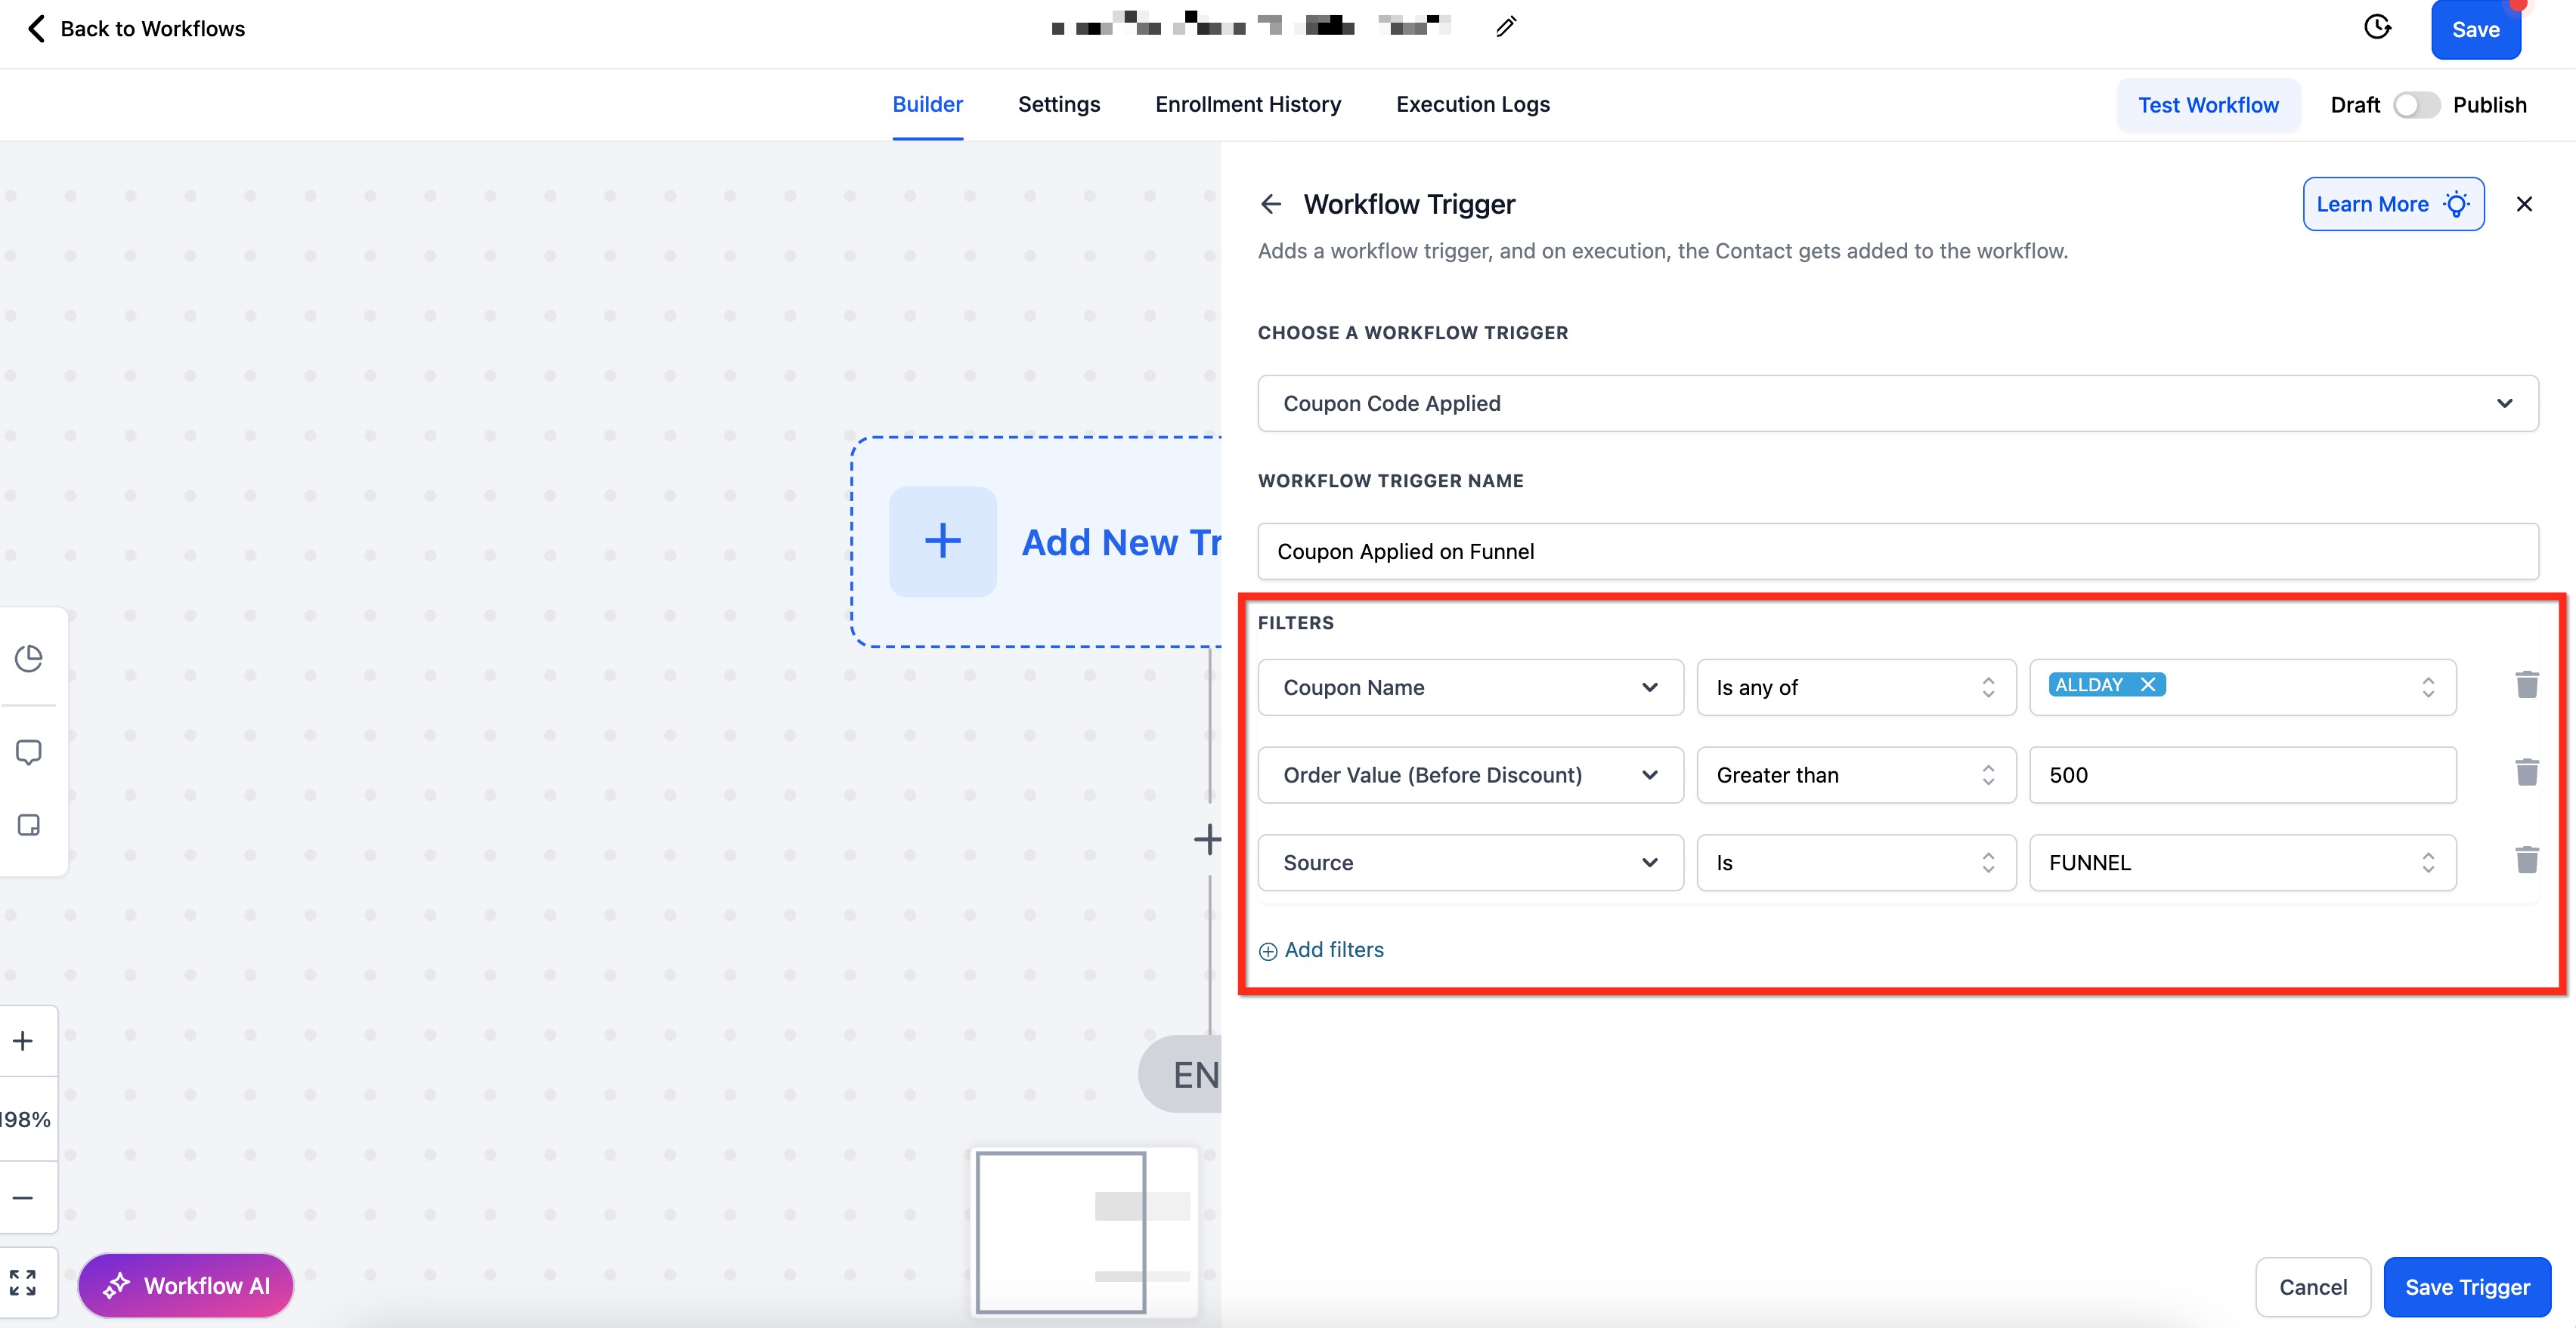Delete the Order Value filter row
2576x1328 pixels.
(2526, 774)
